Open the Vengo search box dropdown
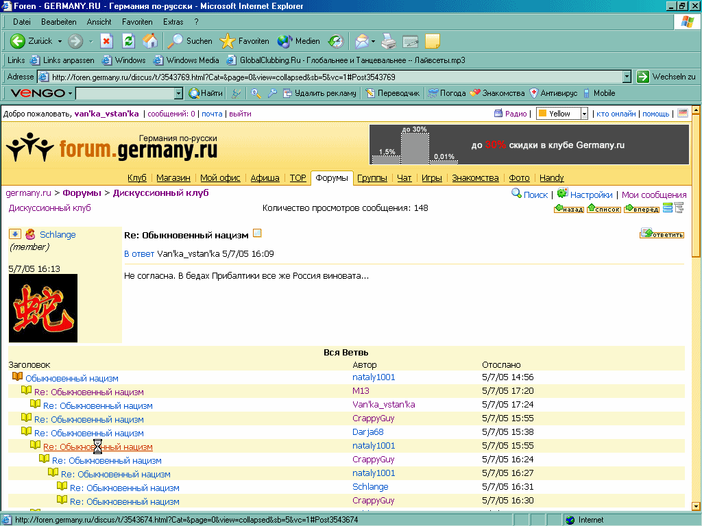702x526 pixels. 179,93
